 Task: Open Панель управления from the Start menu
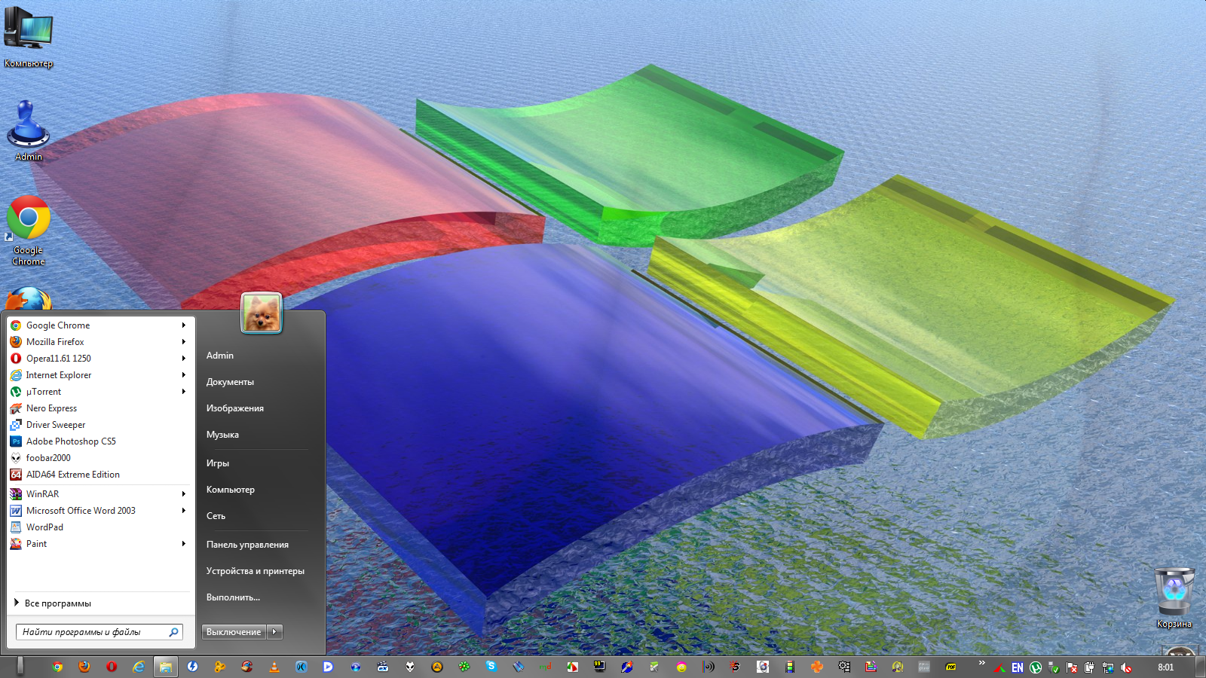pyautogui.click(x=247, y=545)
